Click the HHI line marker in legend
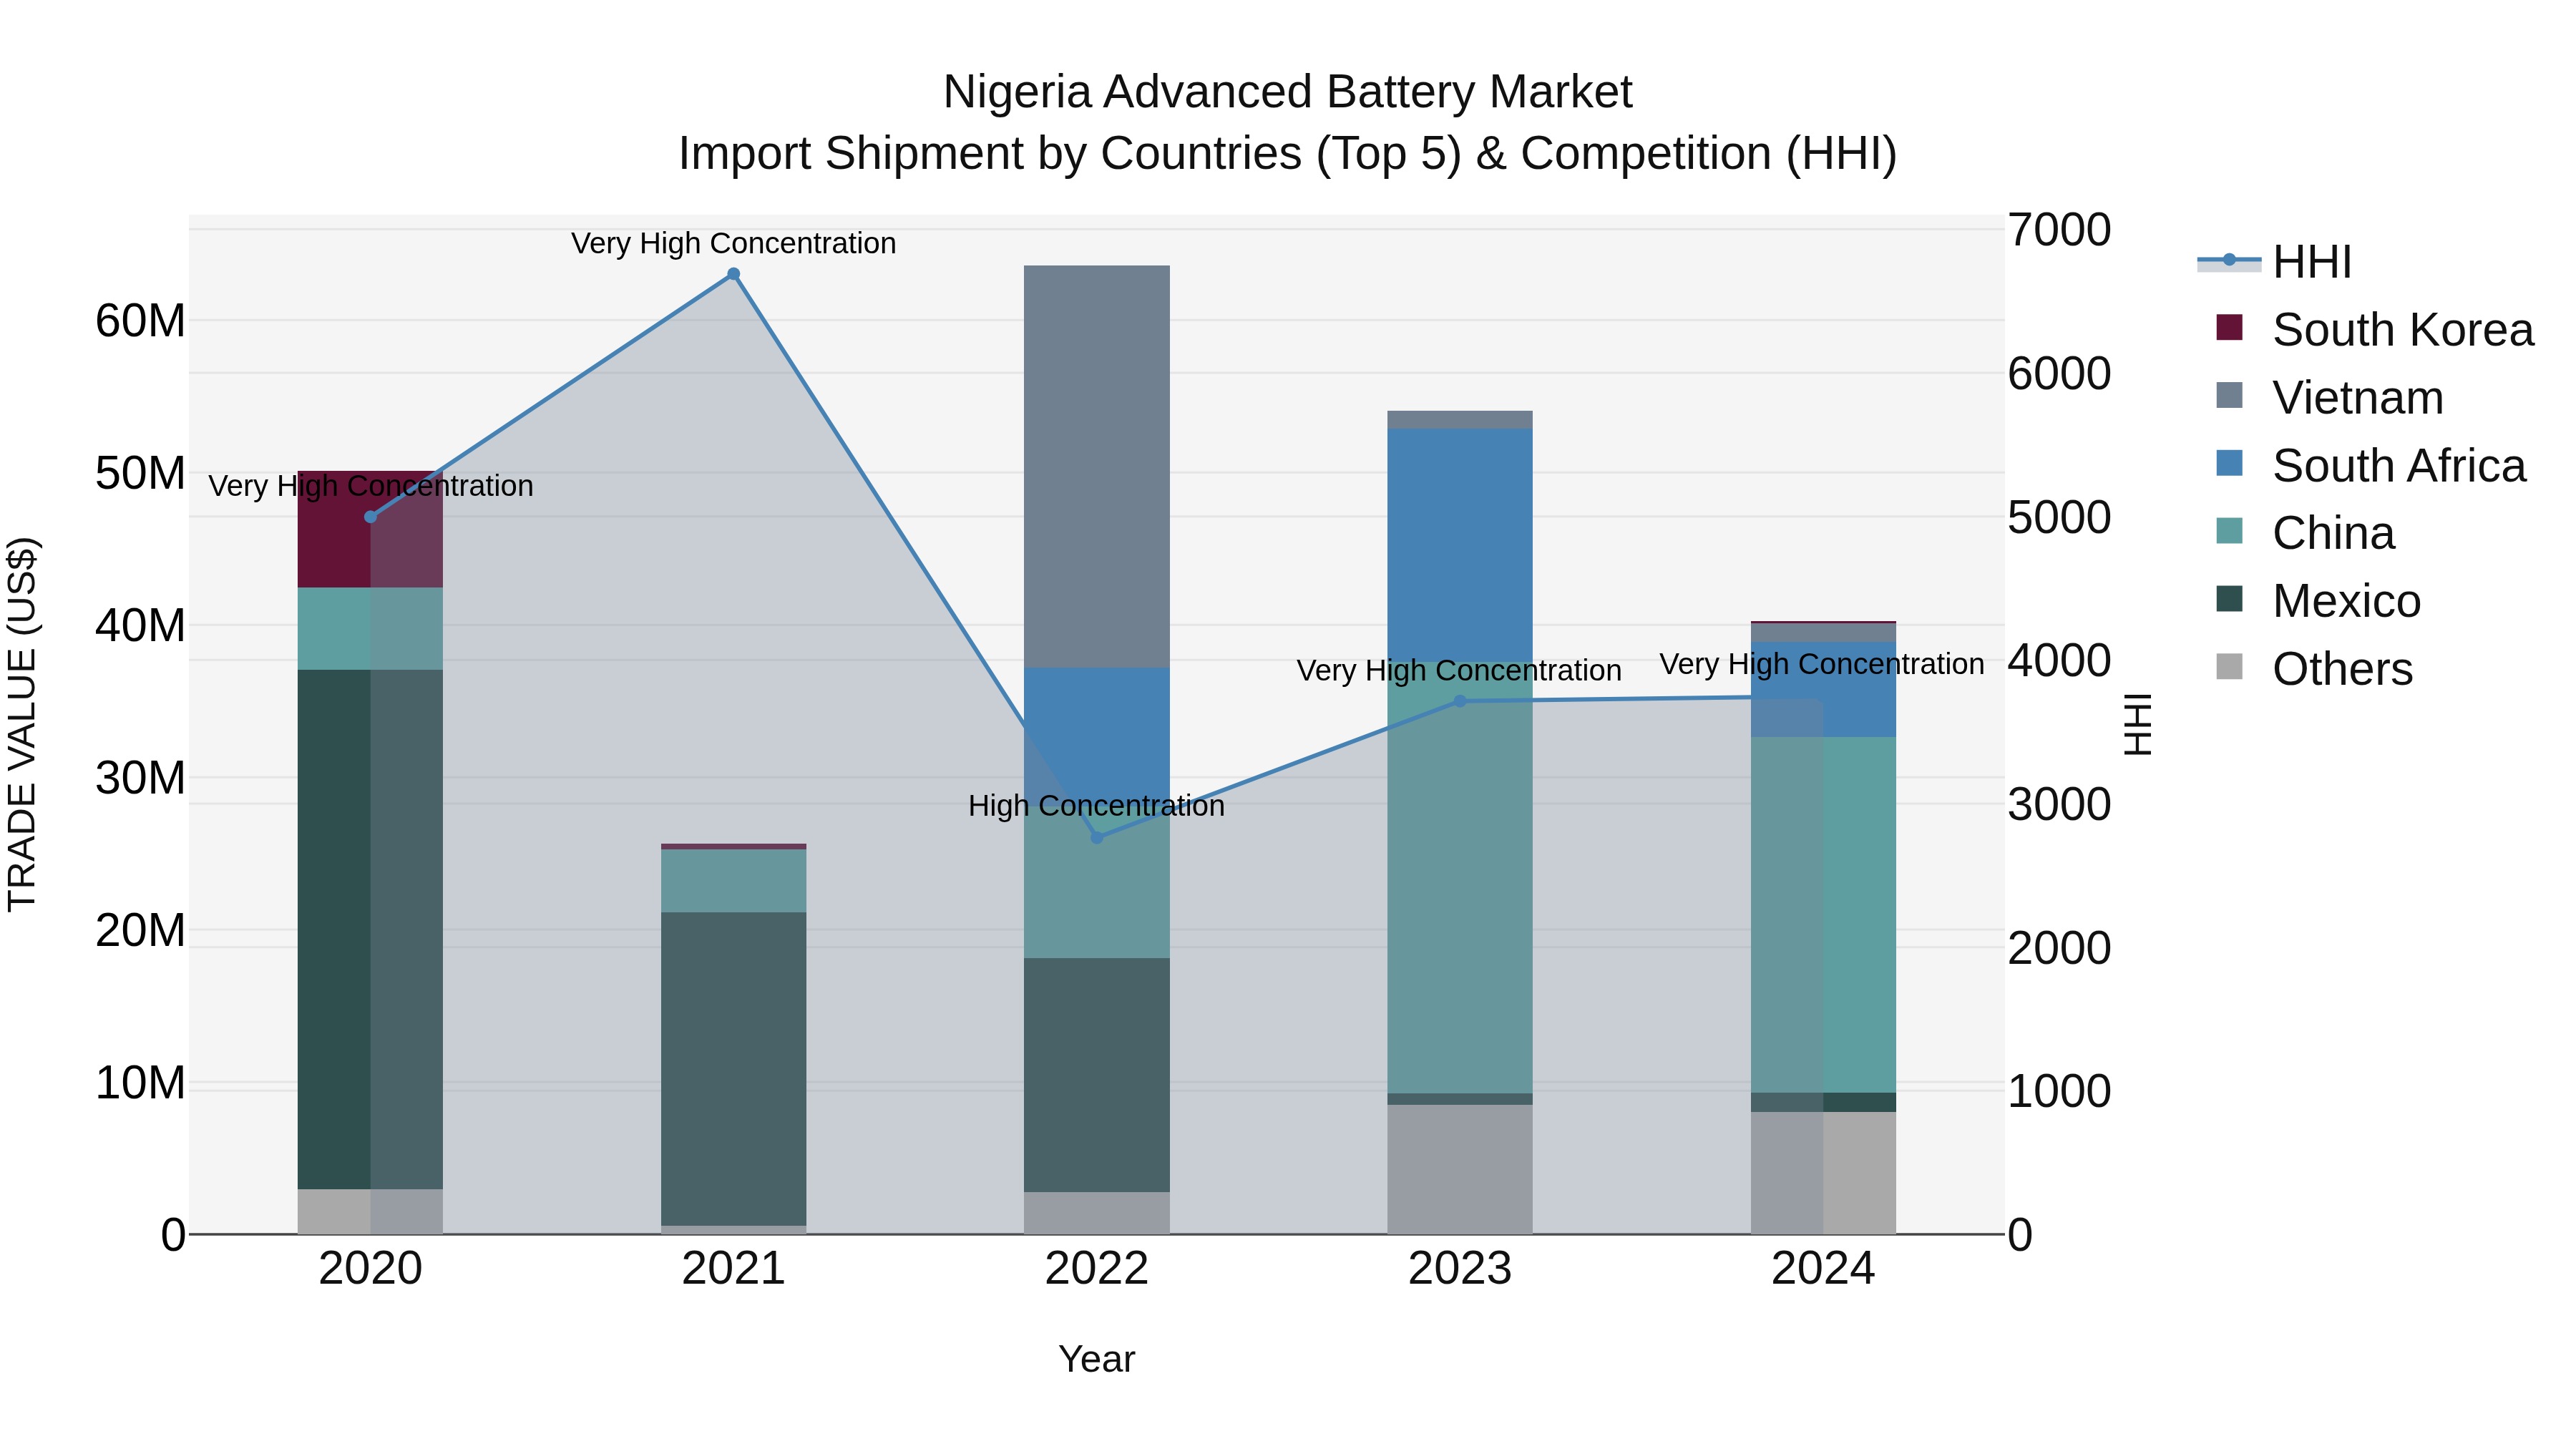2576x1449 pixels. [2229, 260]
